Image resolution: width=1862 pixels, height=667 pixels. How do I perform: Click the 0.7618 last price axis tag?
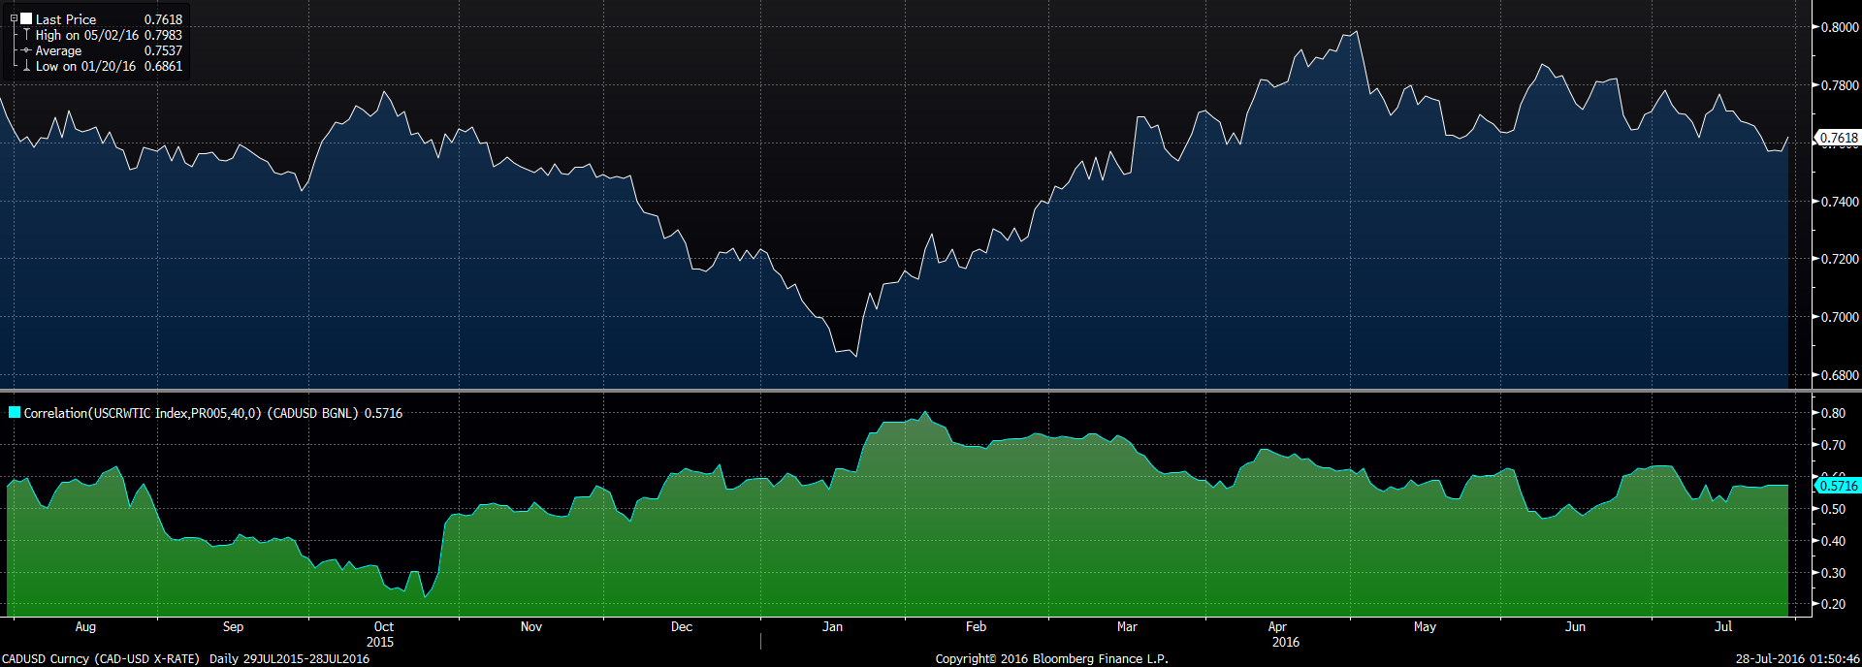(1838, 138)
